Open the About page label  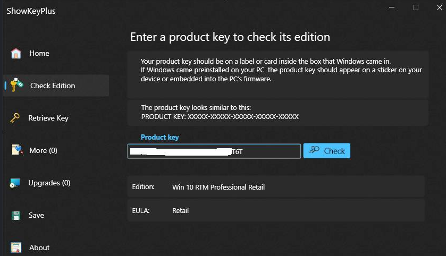tap(39, 248)
